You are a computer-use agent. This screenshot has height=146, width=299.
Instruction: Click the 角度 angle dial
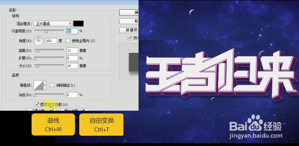coord(39,41)
